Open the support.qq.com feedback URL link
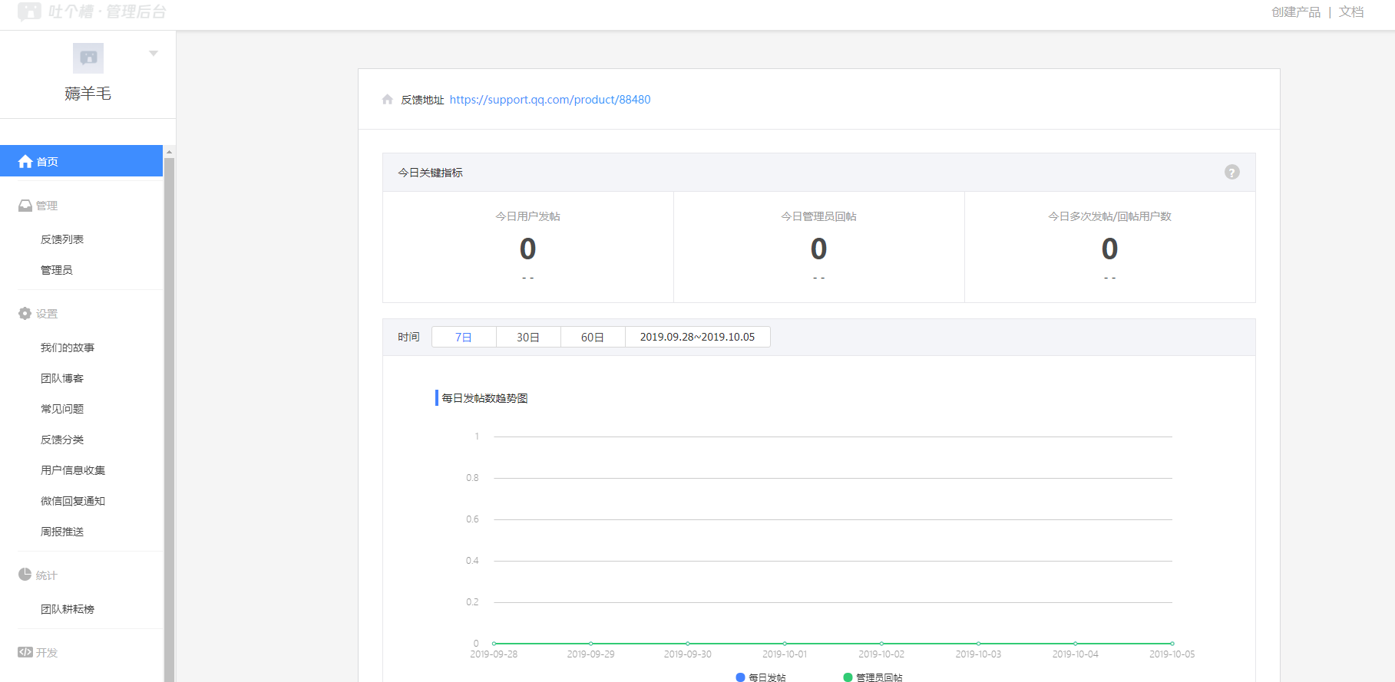Screen dimensions: 1395x682 click(x=550, y=100)
